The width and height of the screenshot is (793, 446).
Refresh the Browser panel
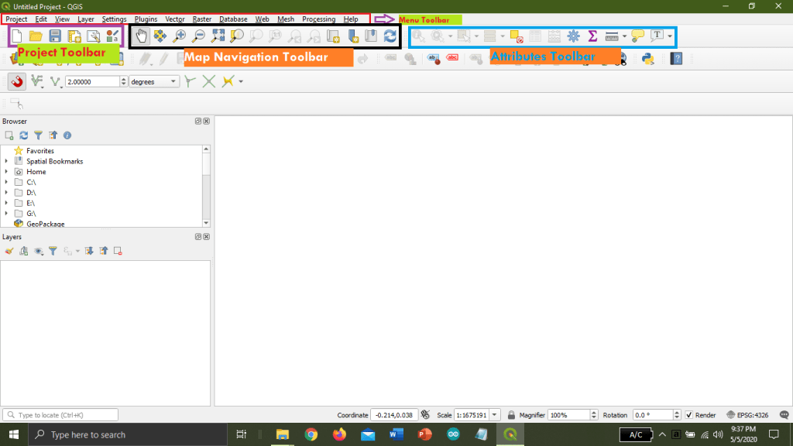point(24,136)
